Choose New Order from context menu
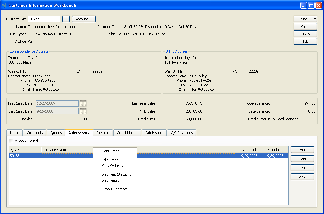Viewport: 324px width, 214px height. 112,151
